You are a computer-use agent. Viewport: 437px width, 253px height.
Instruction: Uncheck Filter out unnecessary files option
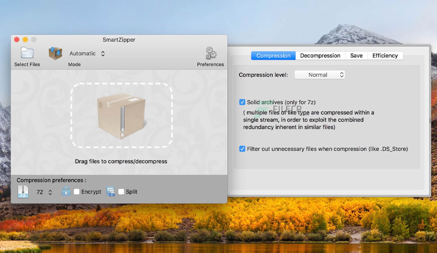coord(242,149)
